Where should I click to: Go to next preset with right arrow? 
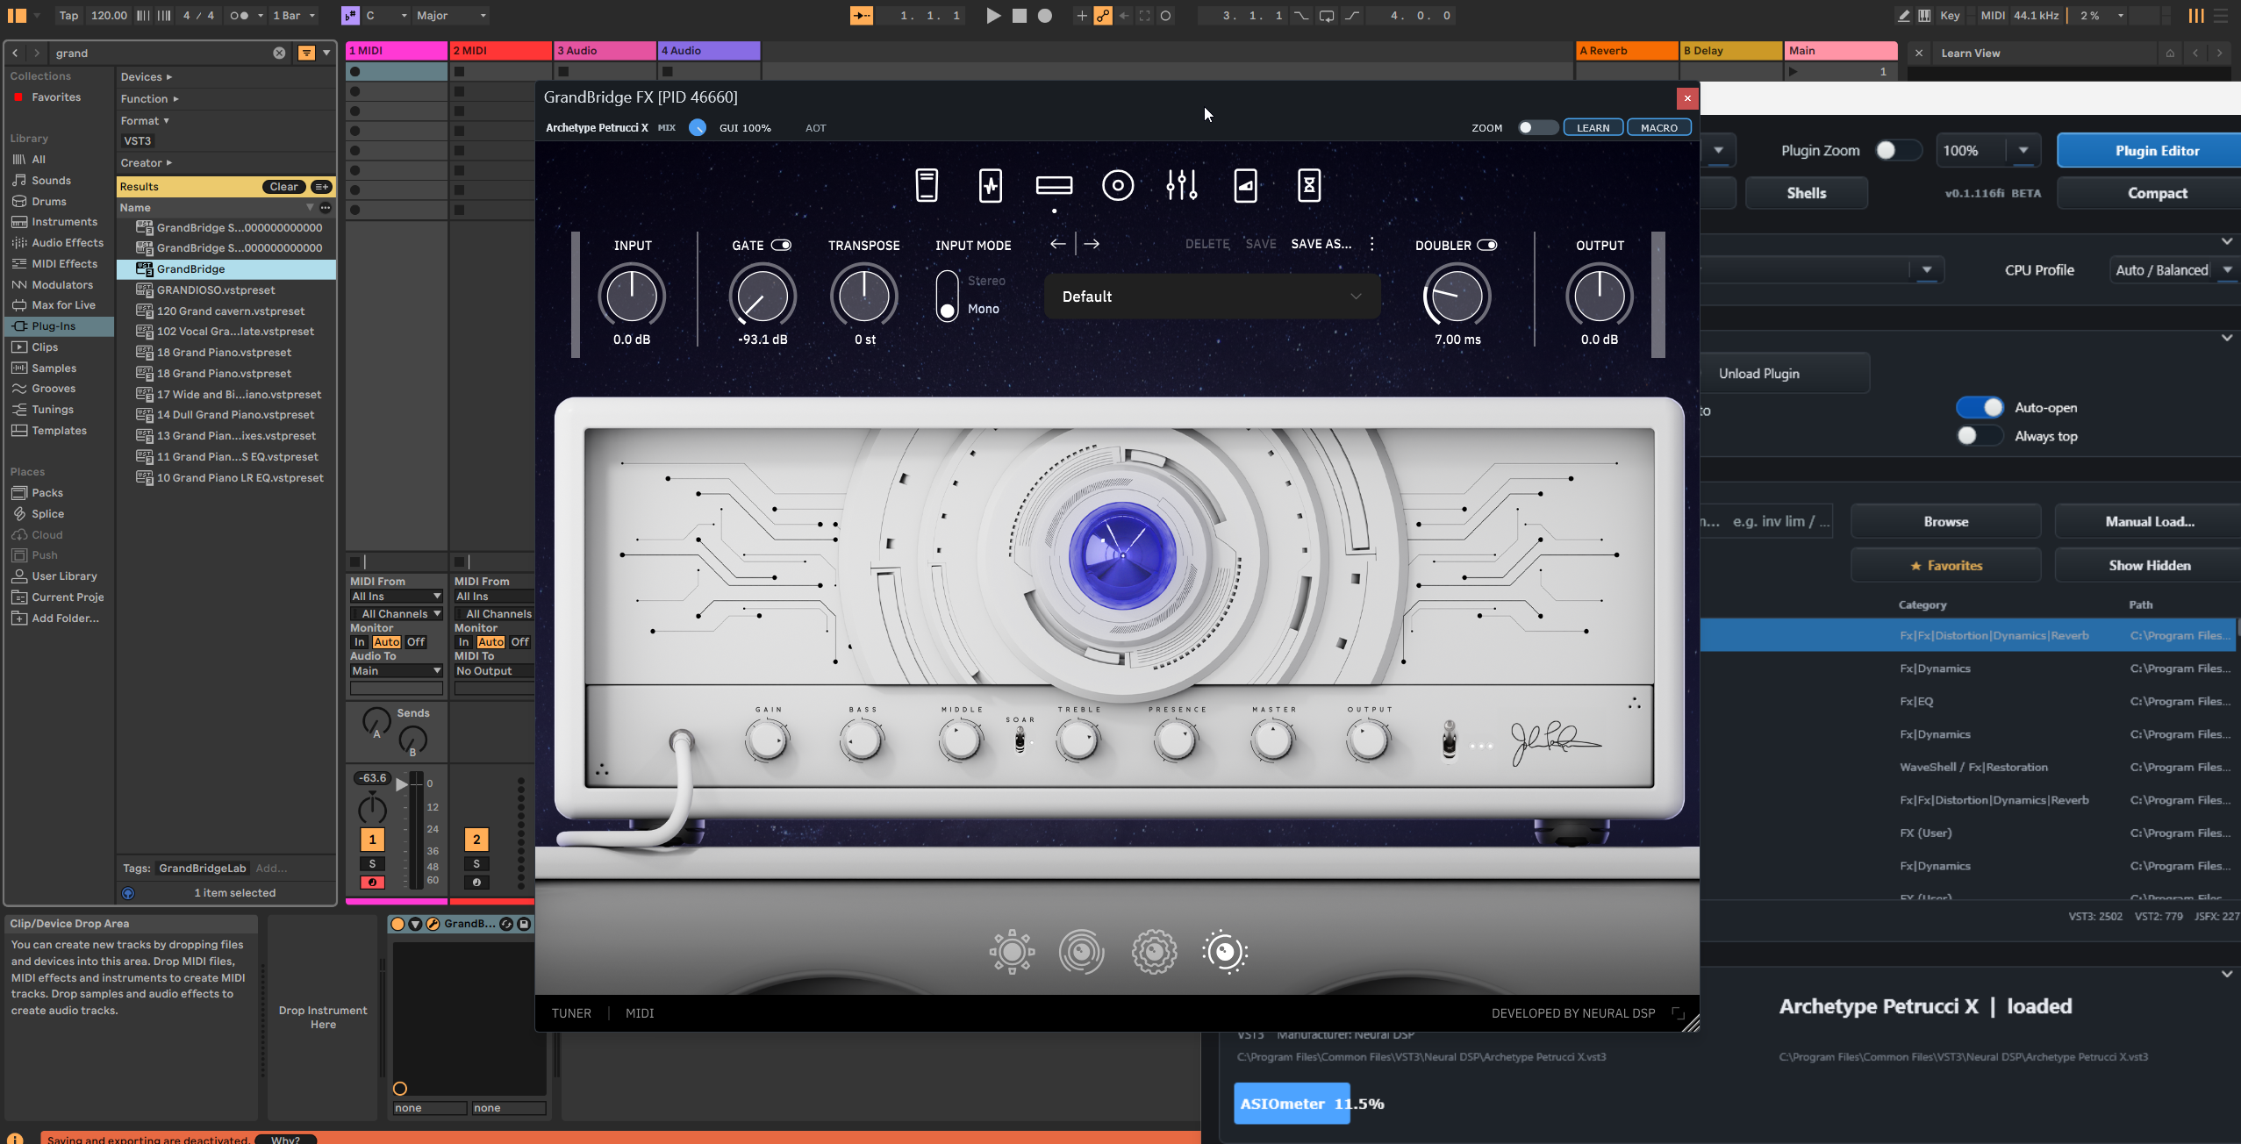[x=1092, y=244]
